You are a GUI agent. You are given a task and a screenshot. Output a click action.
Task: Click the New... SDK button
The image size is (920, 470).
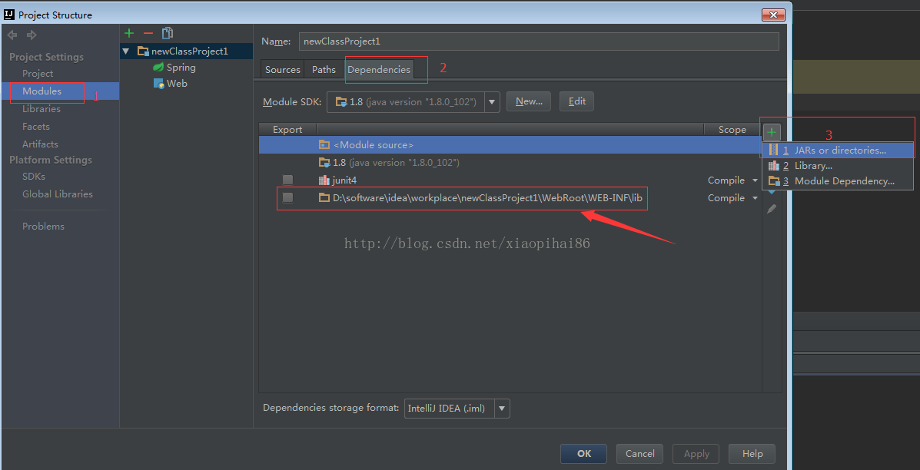point(528,101)
